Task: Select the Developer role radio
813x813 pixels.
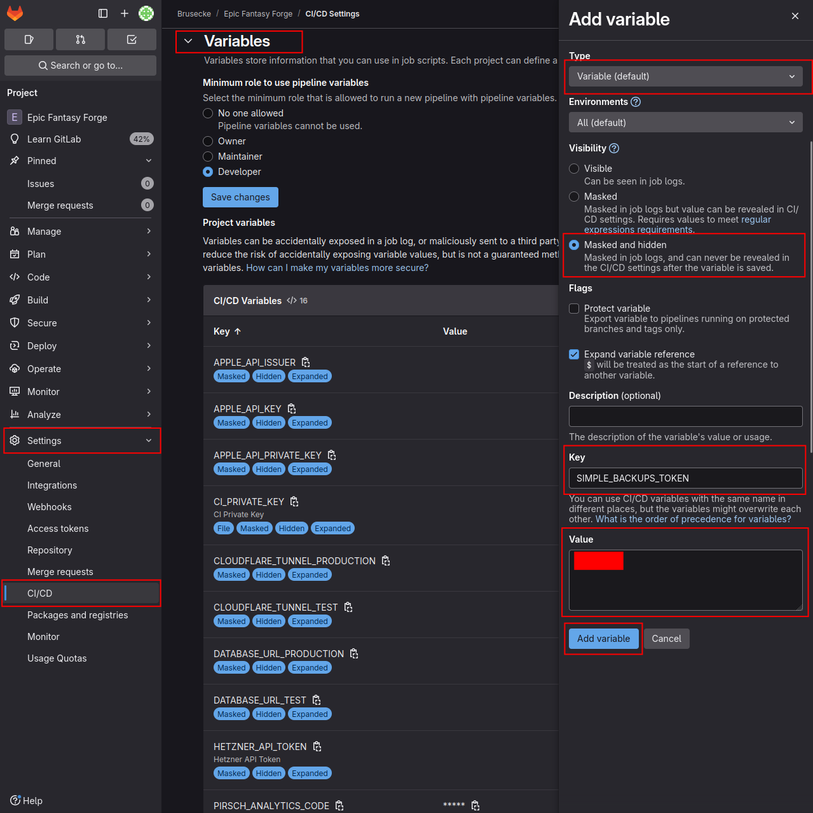Action: click(208, 172)
